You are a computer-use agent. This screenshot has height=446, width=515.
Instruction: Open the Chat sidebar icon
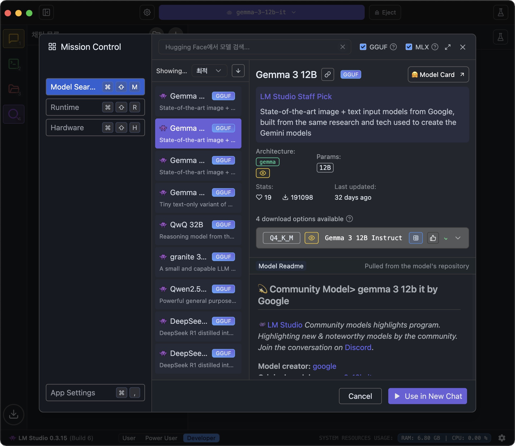point(14,39)
